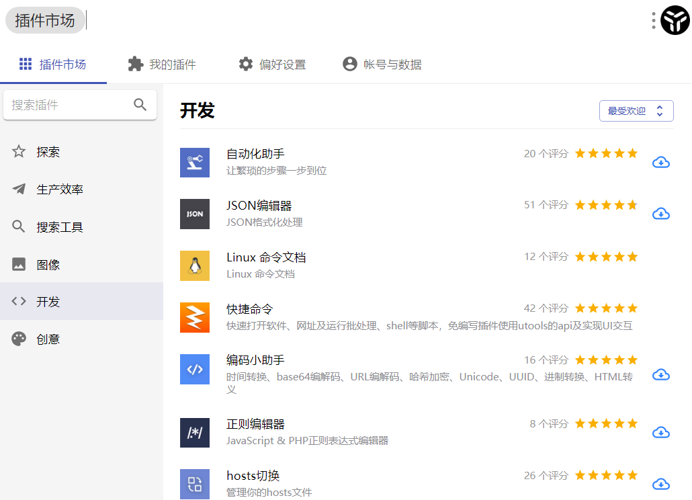Open the 我的插件 tab
This screenshot has width=692, height=500.
click(x=161, y=65)
